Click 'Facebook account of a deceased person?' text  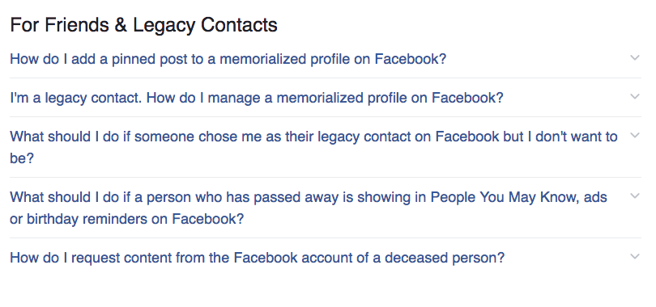click(x=369, y=258)
